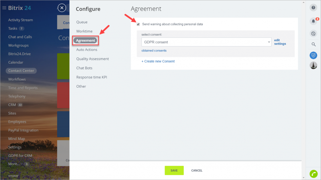
Task: Click the CANCEL button
Action: tap(197, 170)
